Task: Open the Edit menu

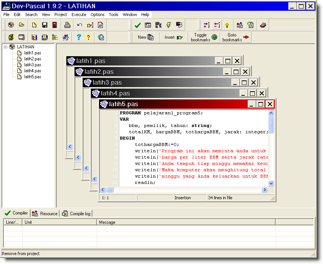Action: click(17, 15)
